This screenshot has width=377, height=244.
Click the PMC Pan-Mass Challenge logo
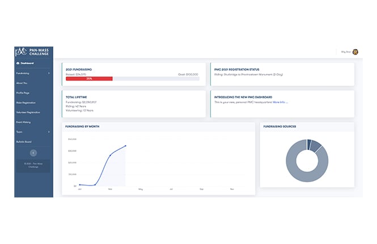(x=33, y=52)
